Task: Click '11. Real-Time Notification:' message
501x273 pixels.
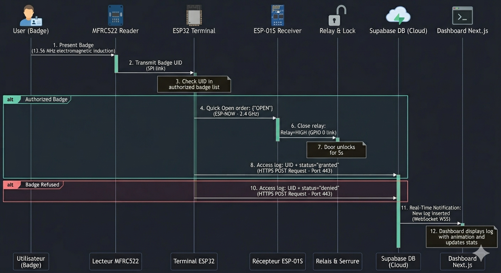Action: click(x=431, y=208)
